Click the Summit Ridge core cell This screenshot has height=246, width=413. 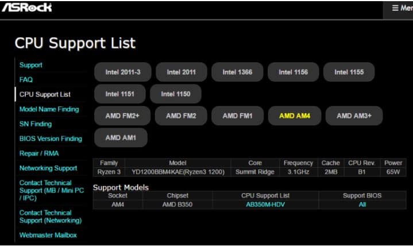(254, 172)
